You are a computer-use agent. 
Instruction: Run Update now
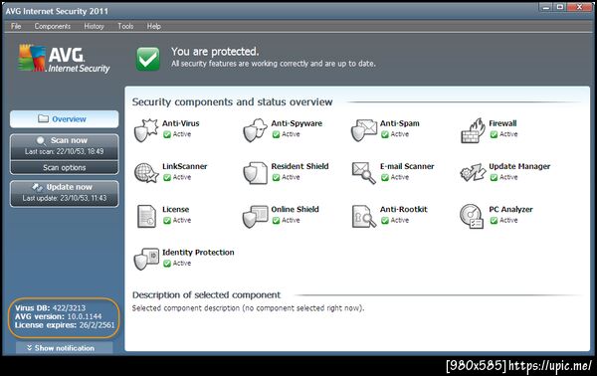coord(65,193)
